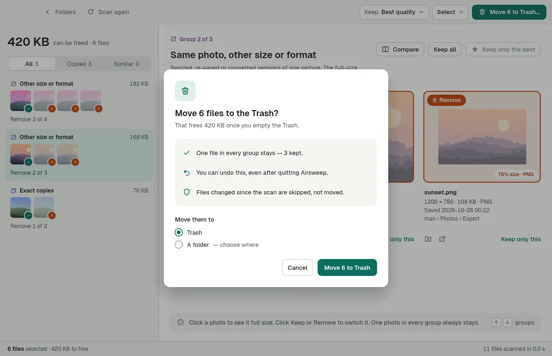The image size is (552, 356).
Task: Click the Exact copies group icon
Action: pyautogui.click(x=14, y=191)
